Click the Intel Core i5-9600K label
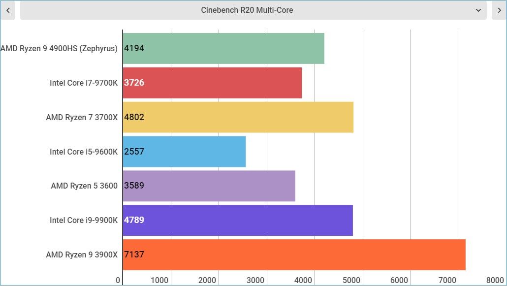 84,152
